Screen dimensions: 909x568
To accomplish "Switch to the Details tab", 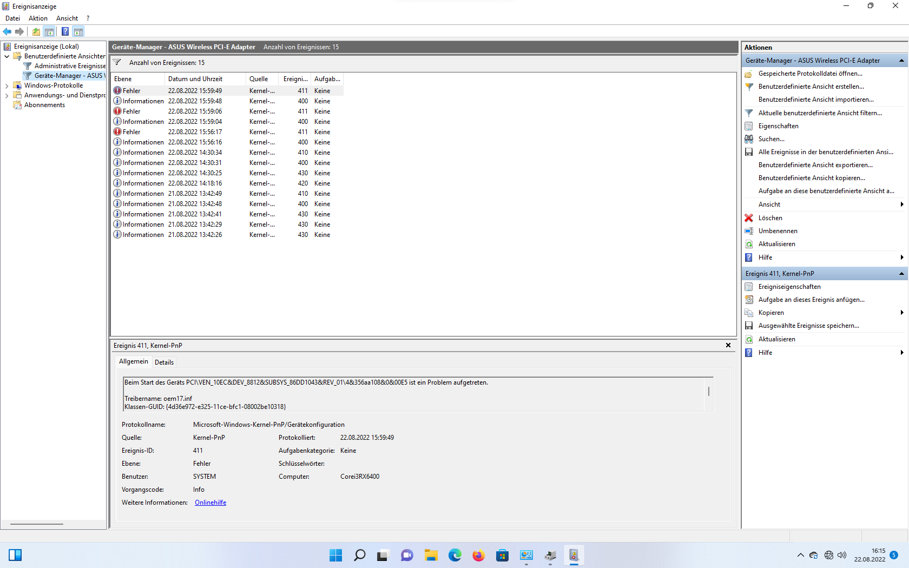I will point(164,362).
